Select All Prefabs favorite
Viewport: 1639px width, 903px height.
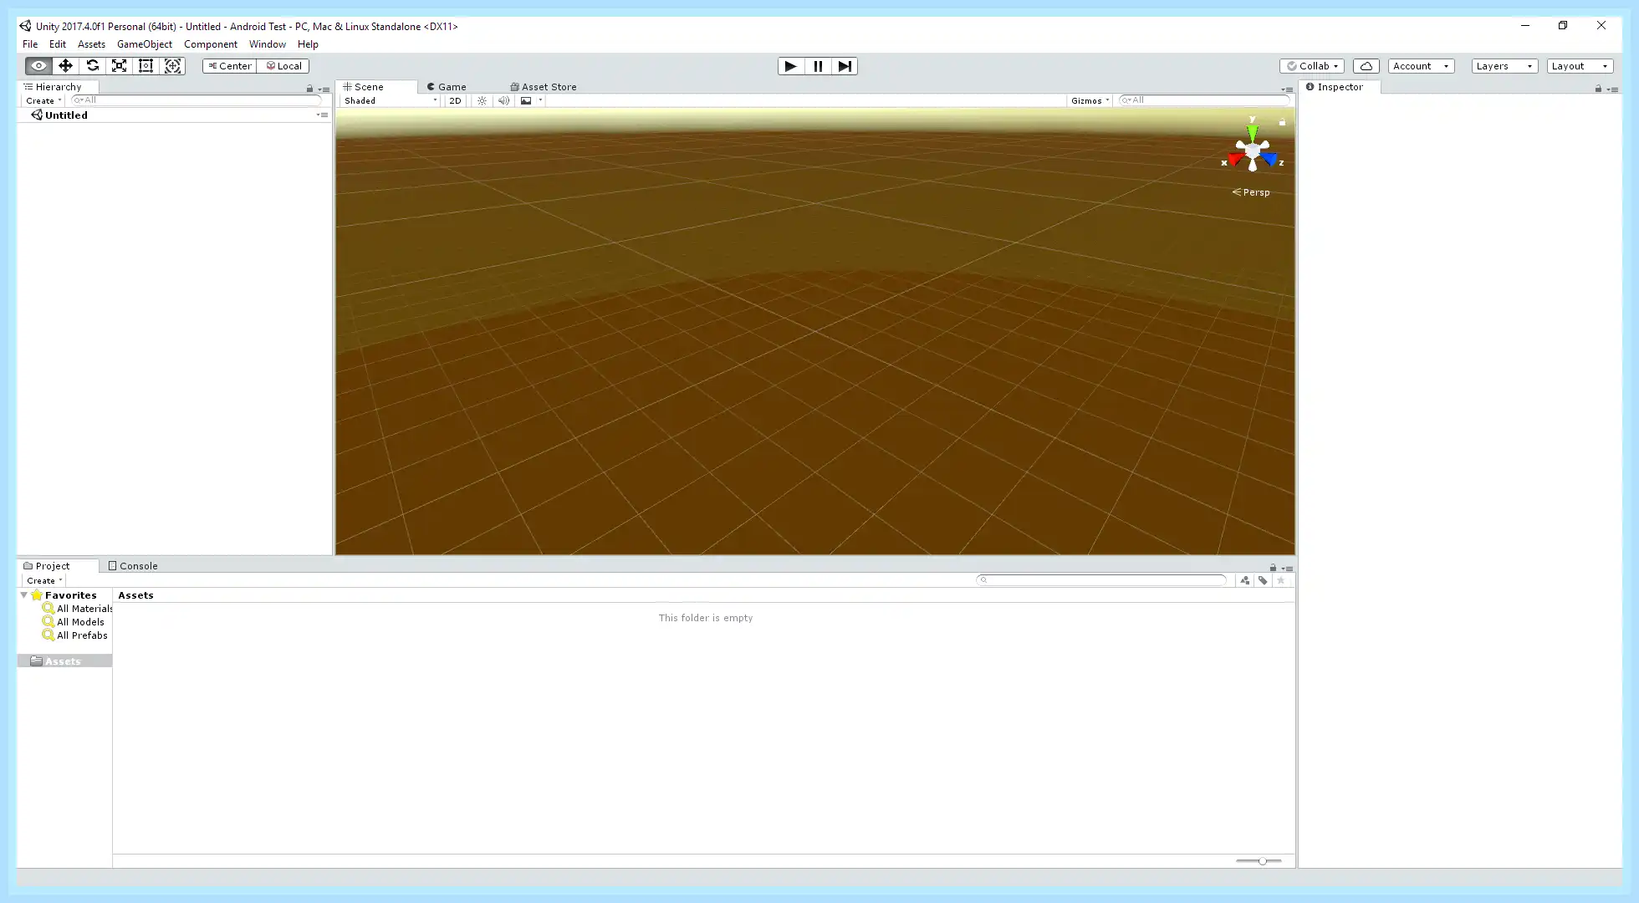[75, 635]
